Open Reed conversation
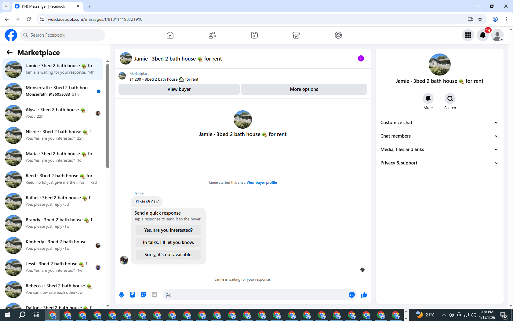 coord(53,179)
